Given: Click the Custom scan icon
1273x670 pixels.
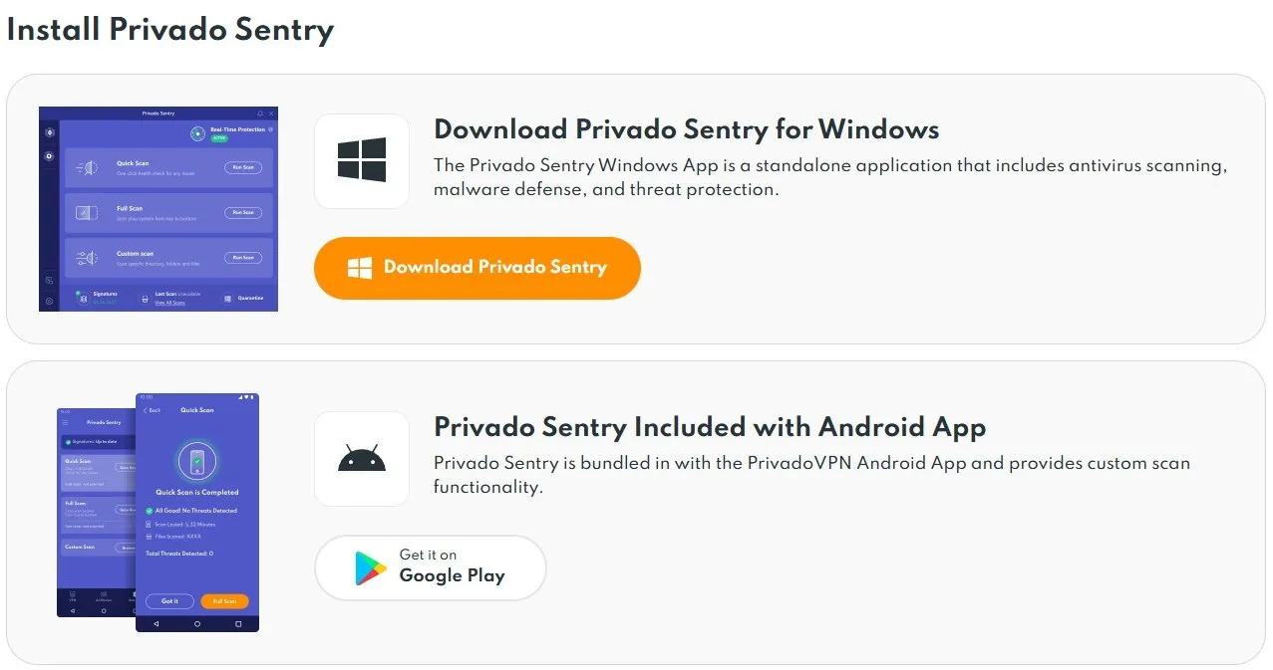Looking at the screenshot, I should 88,257.
